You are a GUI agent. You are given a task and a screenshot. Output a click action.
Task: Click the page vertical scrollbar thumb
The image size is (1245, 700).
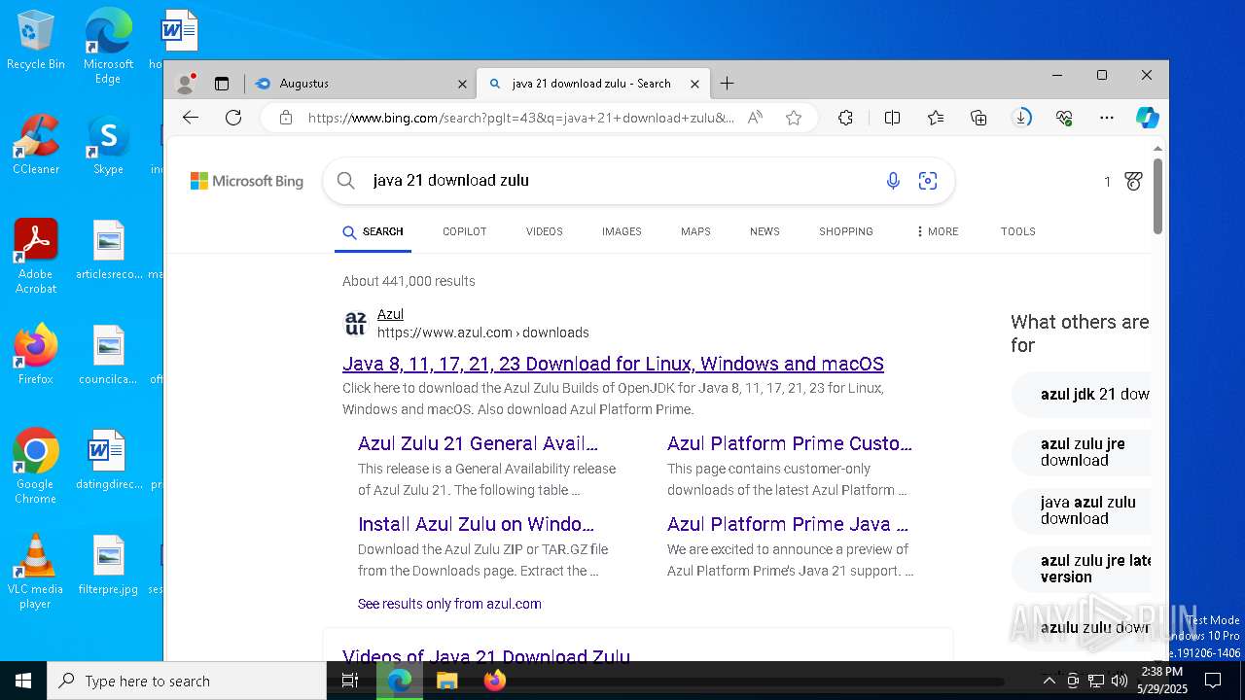pos(1157,196)
